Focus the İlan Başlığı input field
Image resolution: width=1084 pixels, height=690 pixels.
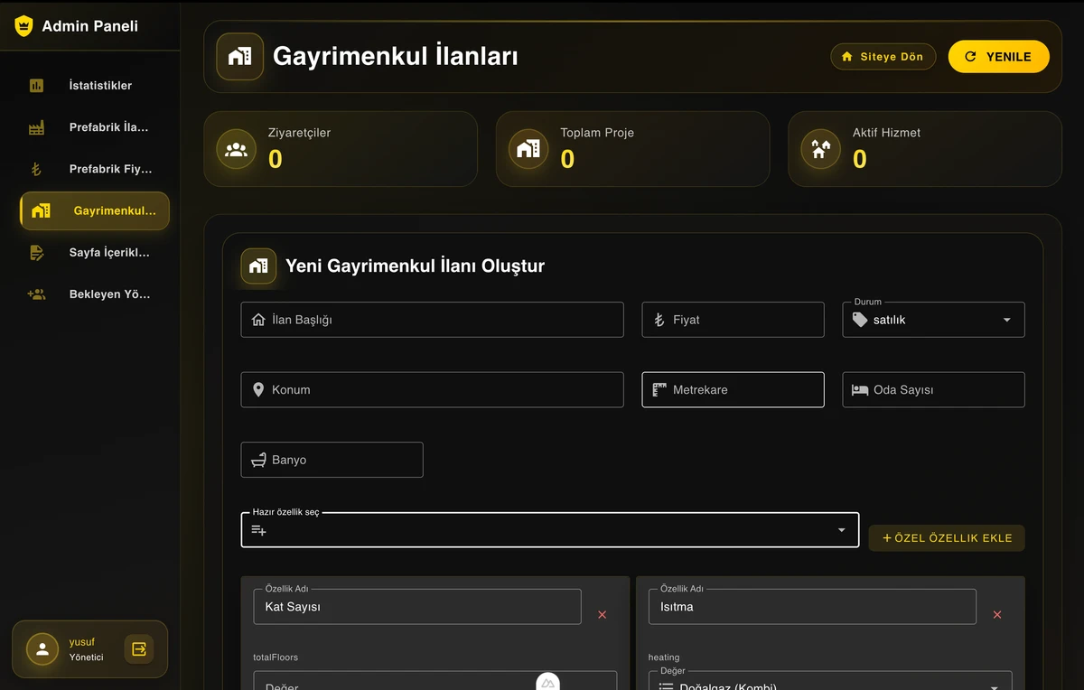[432, 320]
